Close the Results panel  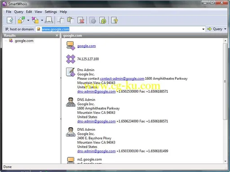coord(57,35)
